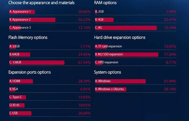Select the RJ 45 port option
This screenshot has width=189, height=121.
click(17, 105)
